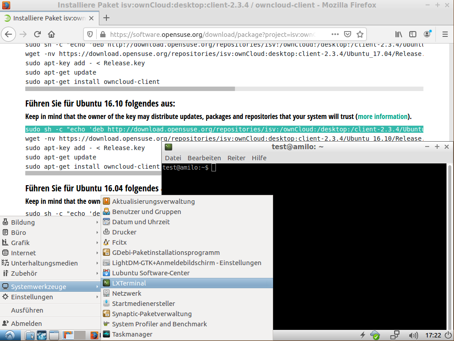
Task: Open the volume control in tray
Action: (413, 335)
